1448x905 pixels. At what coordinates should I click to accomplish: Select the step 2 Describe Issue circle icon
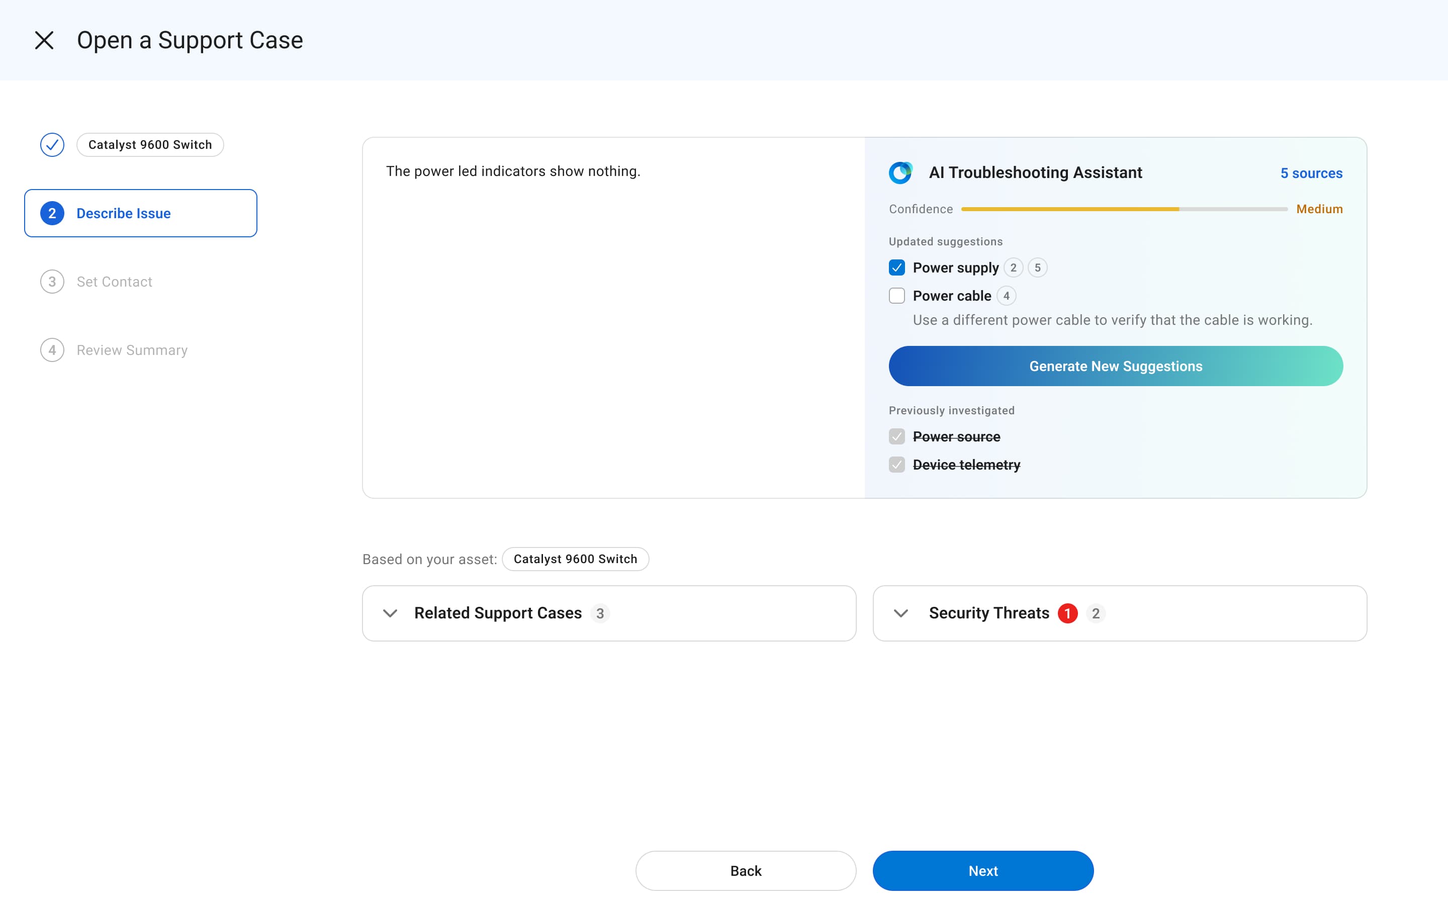pos(52,213)
